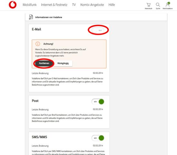Disable the Post contact toggle
This screenshot has height=155, width=177.
pos(98,102)
